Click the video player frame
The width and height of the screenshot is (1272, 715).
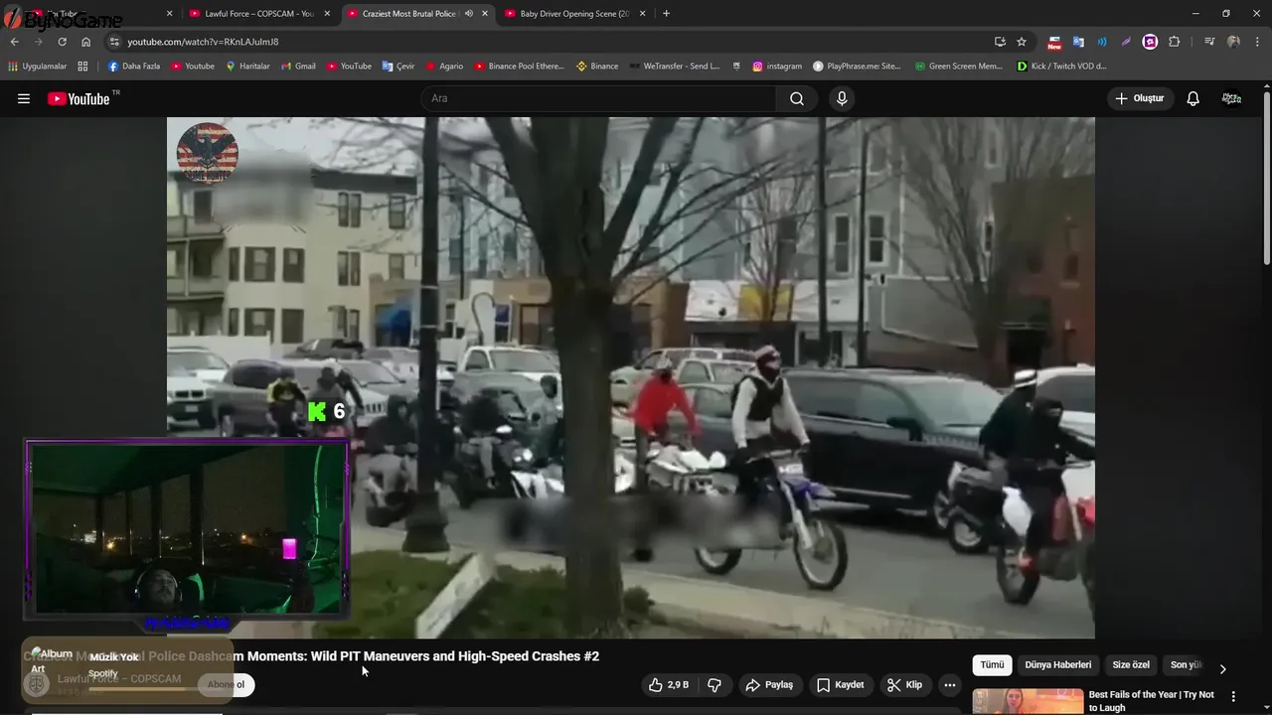coord(631,377)
